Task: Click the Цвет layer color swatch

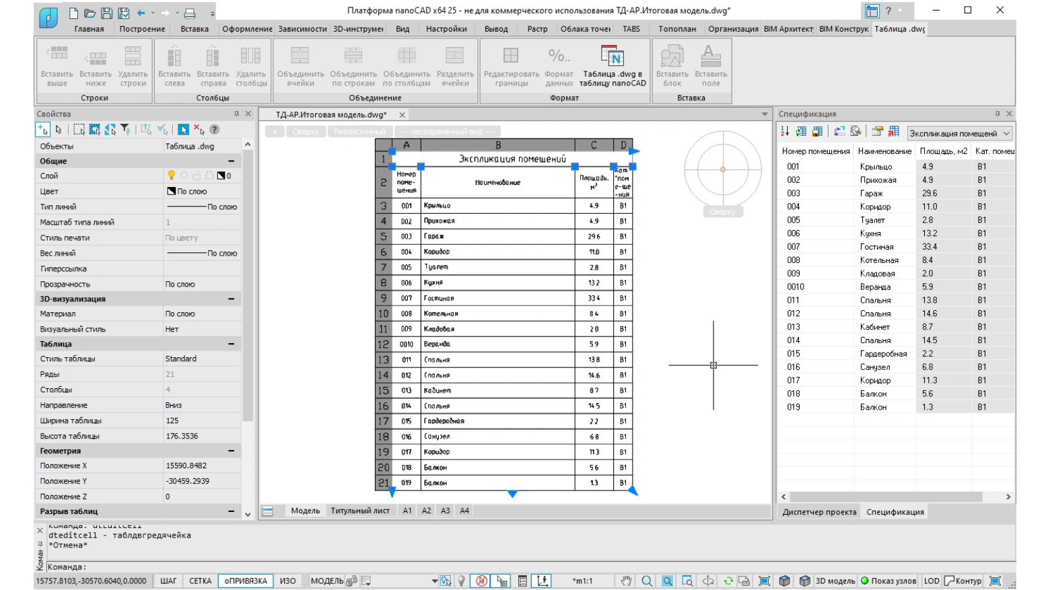Action: [x=171, y=191]
